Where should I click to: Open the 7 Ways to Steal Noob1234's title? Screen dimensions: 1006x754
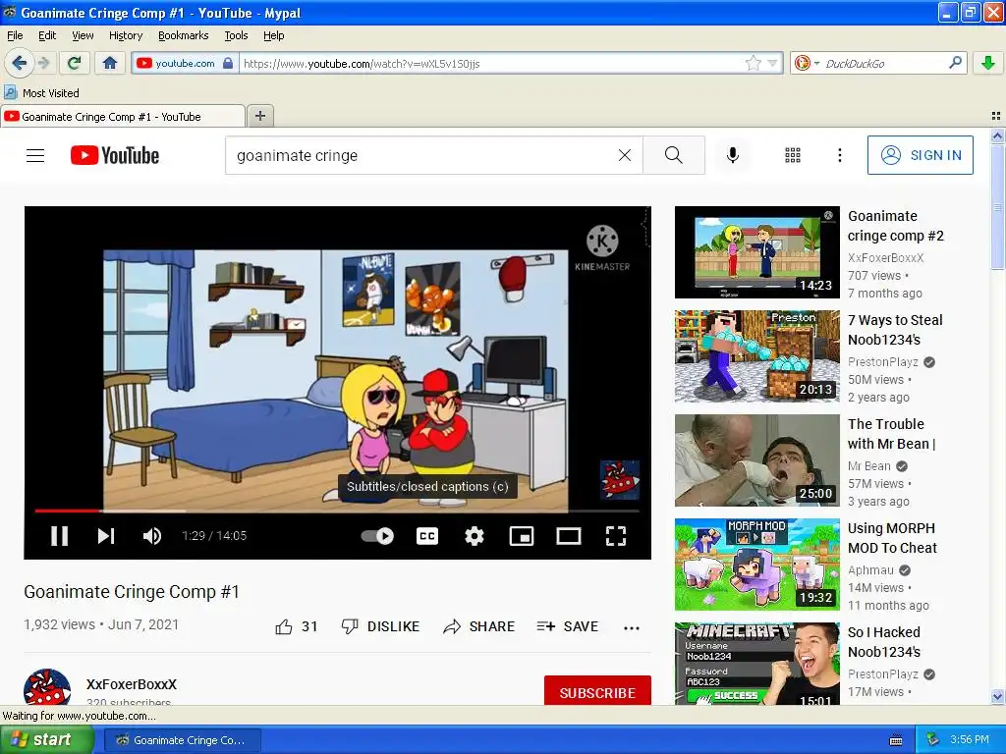[x=895, y=330]
